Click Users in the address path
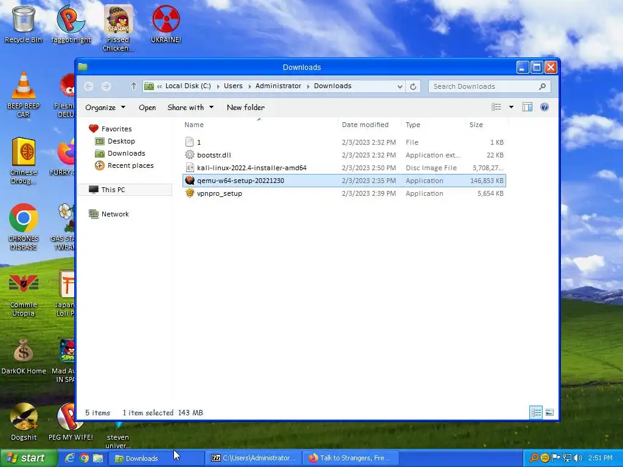The image size is (623, 467). click(233, 86)
